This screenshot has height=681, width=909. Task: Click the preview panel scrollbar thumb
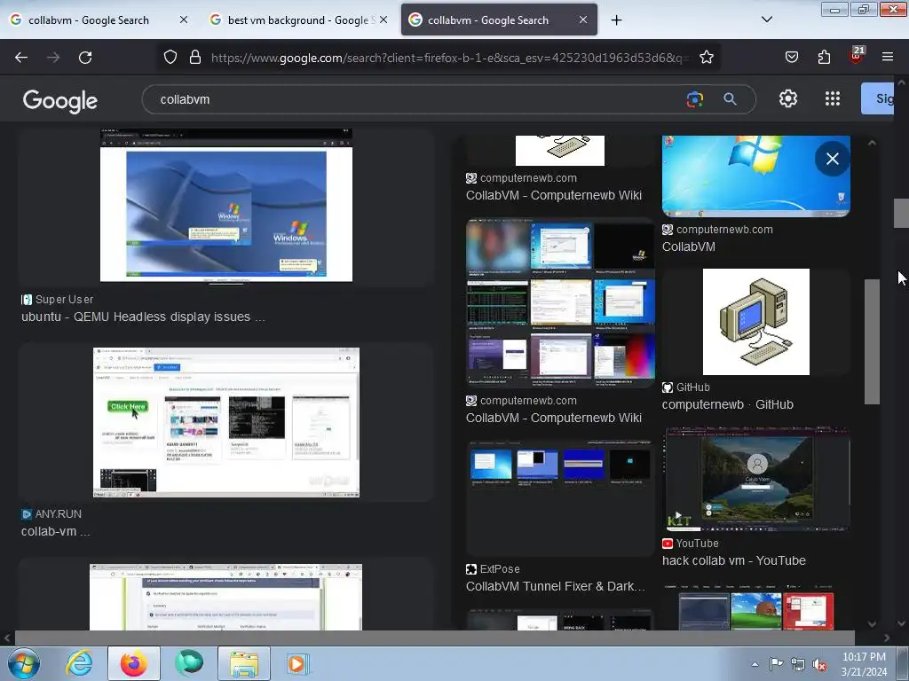pos(872,341)
